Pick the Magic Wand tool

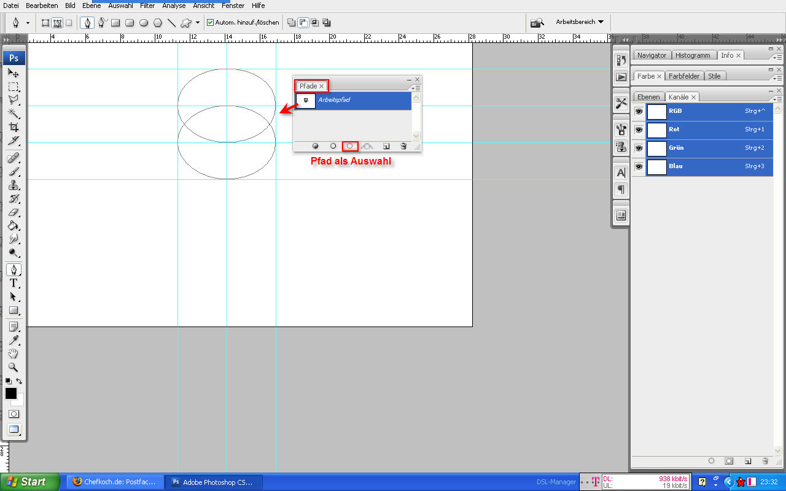pos(14,114)
